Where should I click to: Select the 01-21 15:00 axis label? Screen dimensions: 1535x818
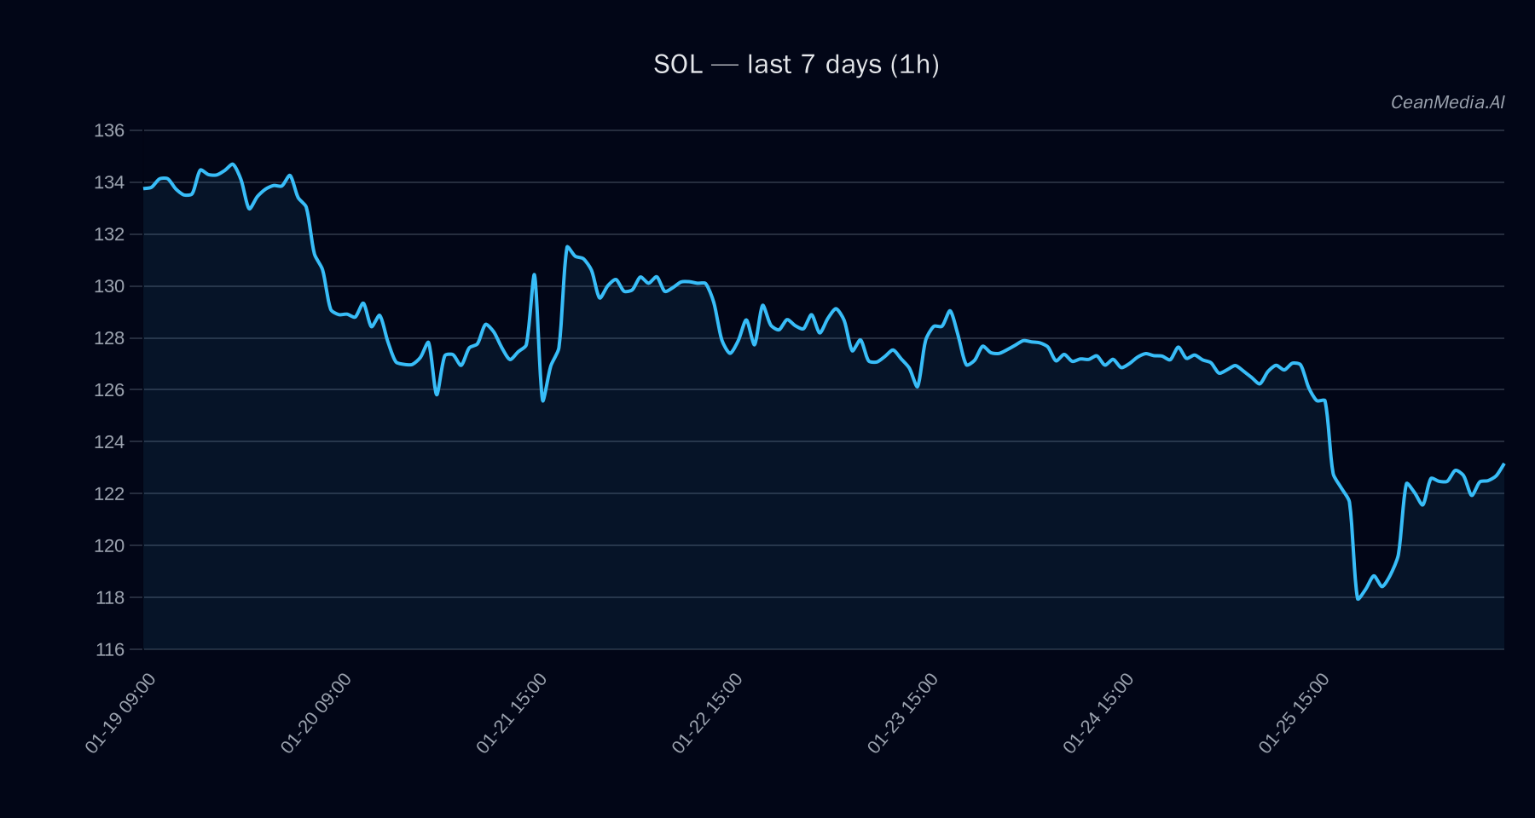(510, 711)
